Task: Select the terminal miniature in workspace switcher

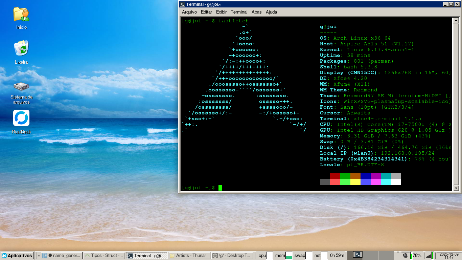Action: pos(358,255)
